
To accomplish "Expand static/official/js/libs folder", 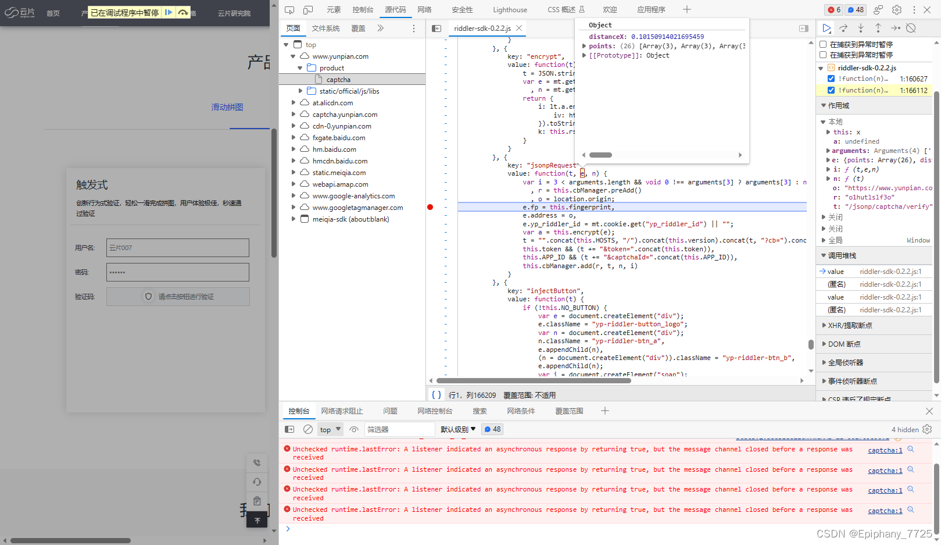I will (x=300, y=91).
